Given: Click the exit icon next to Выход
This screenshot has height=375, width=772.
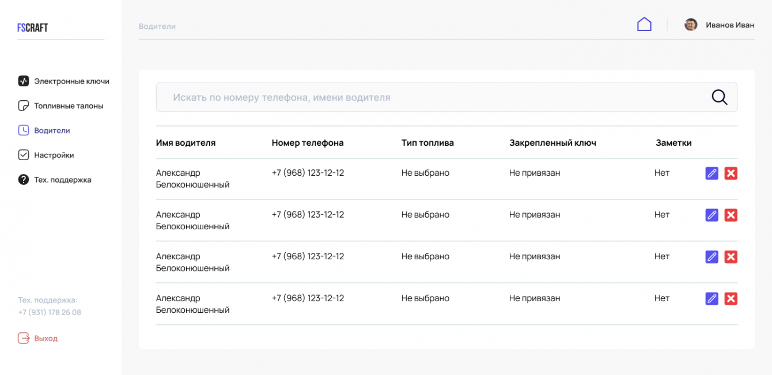Looking at the screenshot, I should click(24, 338).
